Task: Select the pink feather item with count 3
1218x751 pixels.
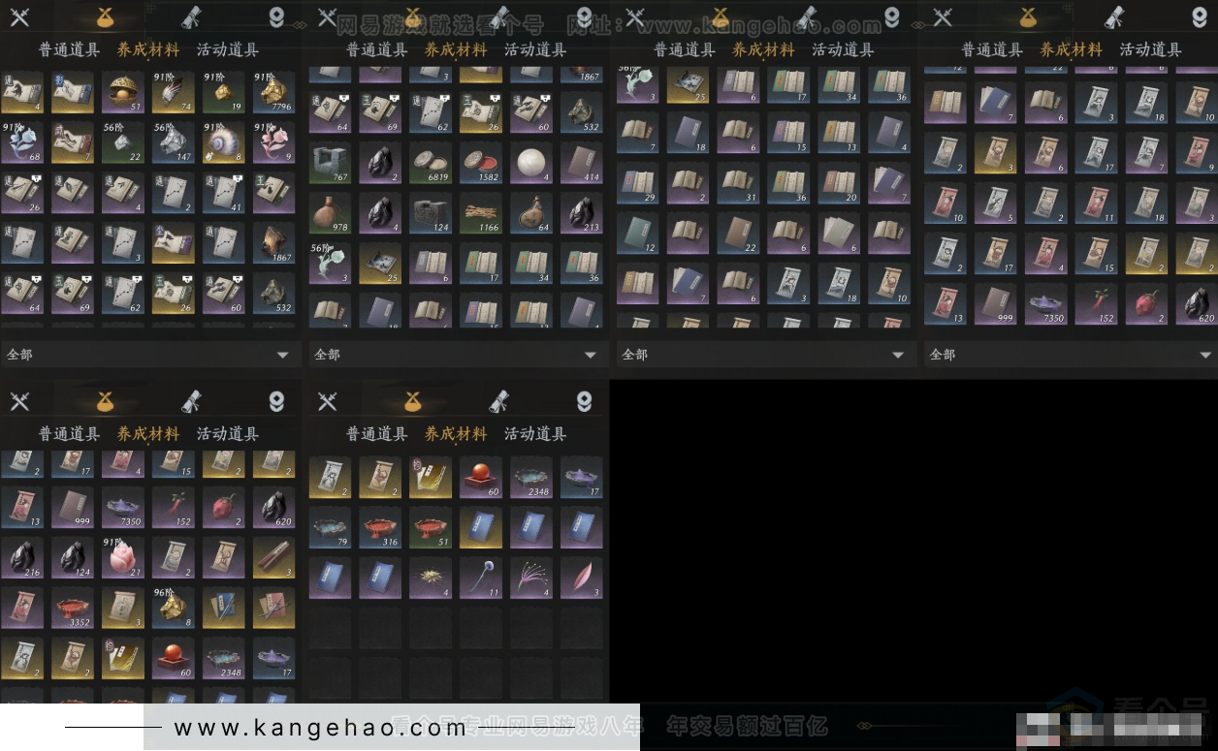Action: [582, 579]
